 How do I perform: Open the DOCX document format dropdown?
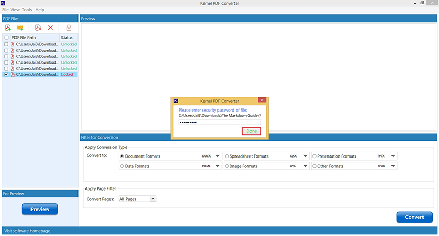[218, 156]
